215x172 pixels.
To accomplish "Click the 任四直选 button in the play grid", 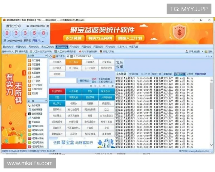I will (x=90, y=62).
